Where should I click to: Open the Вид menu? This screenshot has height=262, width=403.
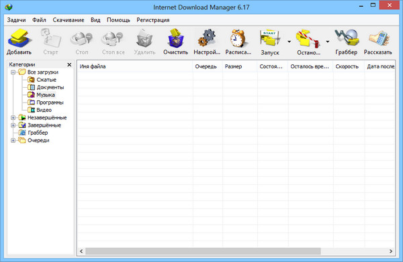pyautogui.click(x=95, y=20)
